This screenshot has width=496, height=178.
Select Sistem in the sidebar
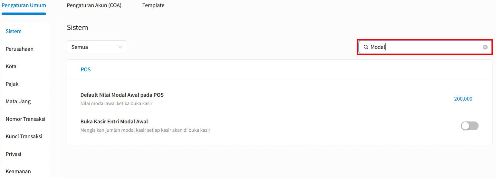coord(14,31)
